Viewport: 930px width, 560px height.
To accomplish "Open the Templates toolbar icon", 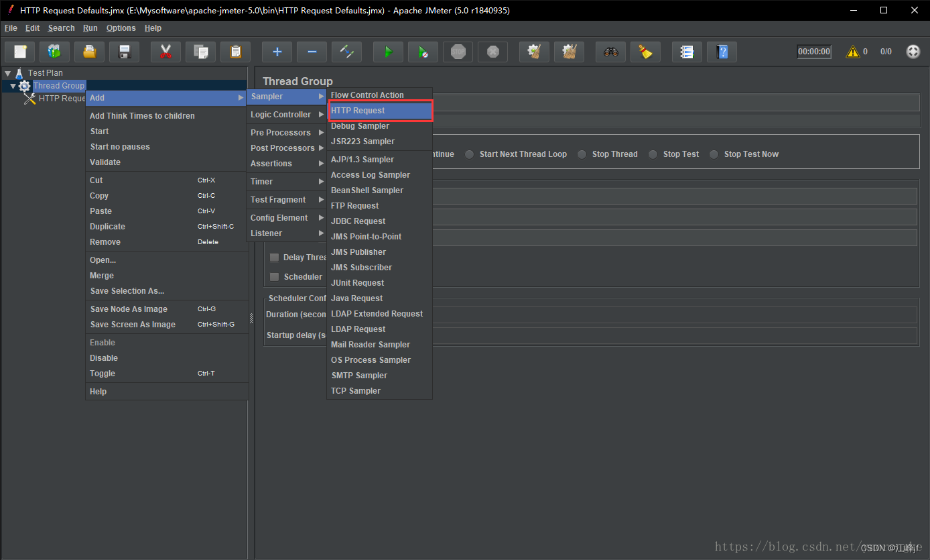I will click(x=54, y=52).
